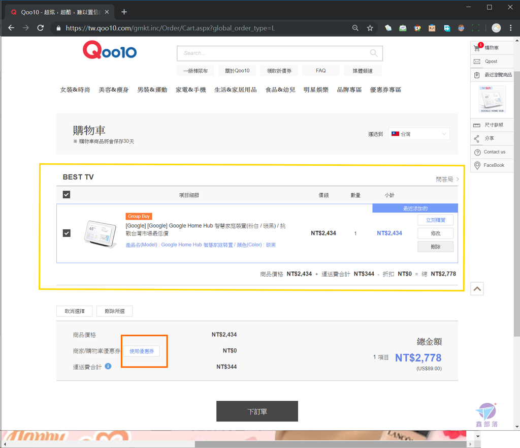The width and height of the screenshot is (520, 448).
Task: Open recently viewed items clipboard icon
Action: [477, 75]
